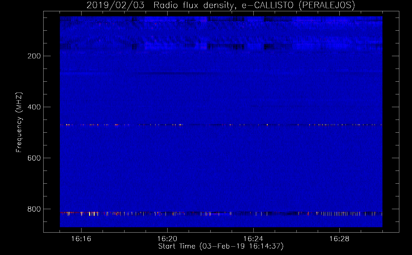The width and height of the screenshot is (412, 255).
Task: Click the 600 frequency tick label
Action: (34, 158)
